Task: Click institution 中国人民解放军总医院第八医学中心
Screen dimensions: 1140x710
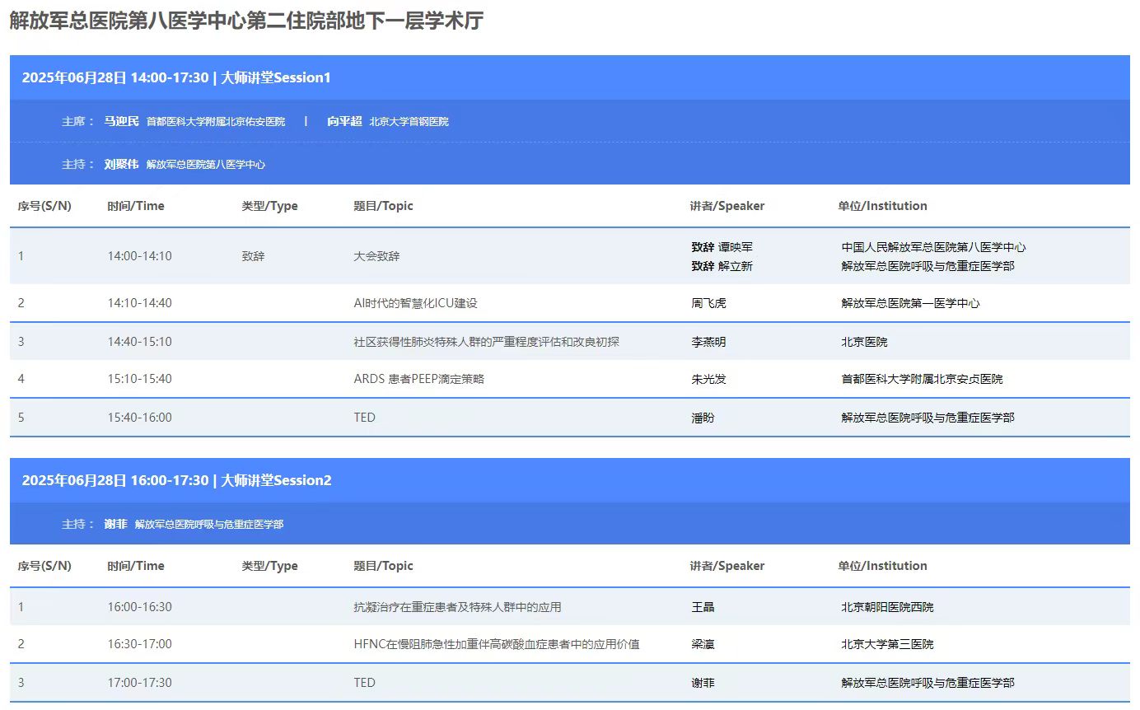Action: point(934,247)
